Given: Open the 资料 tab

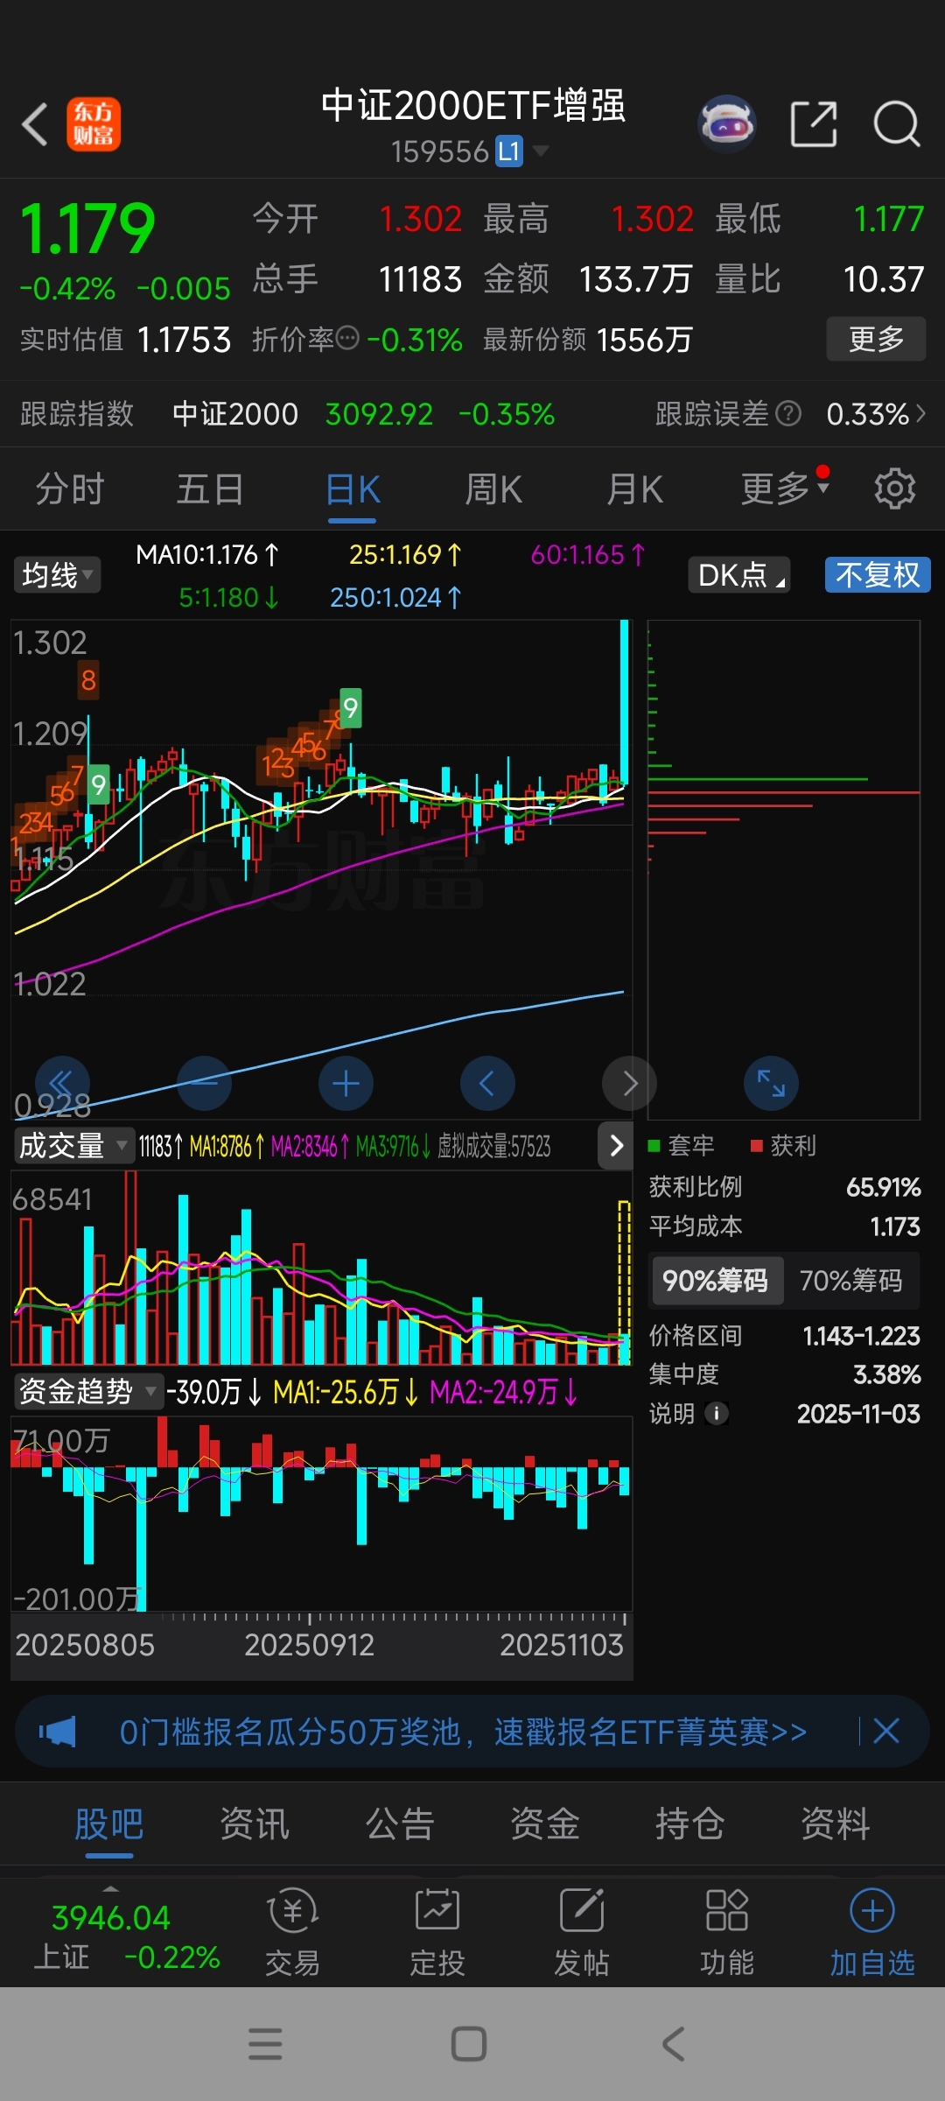Looking at the screenshot, I should tap(836, 1824).
